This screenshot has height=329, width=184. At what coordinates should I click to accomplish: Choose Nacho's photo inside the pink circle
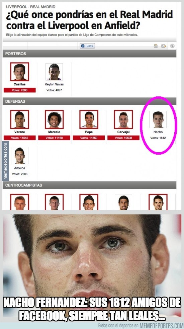click(x=158, y=119)
